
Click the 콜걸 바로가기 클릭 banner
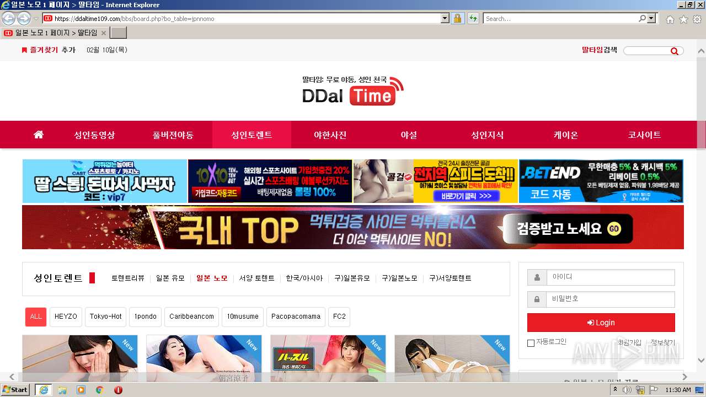(x=436, y=181)
